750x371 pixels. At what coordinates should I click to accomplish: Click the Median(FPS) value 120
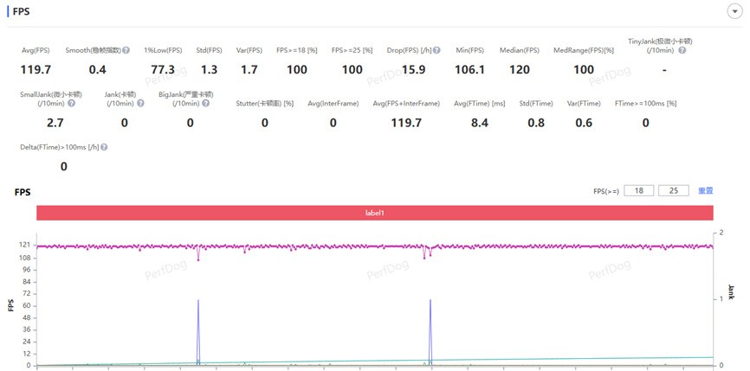[520, 70]
